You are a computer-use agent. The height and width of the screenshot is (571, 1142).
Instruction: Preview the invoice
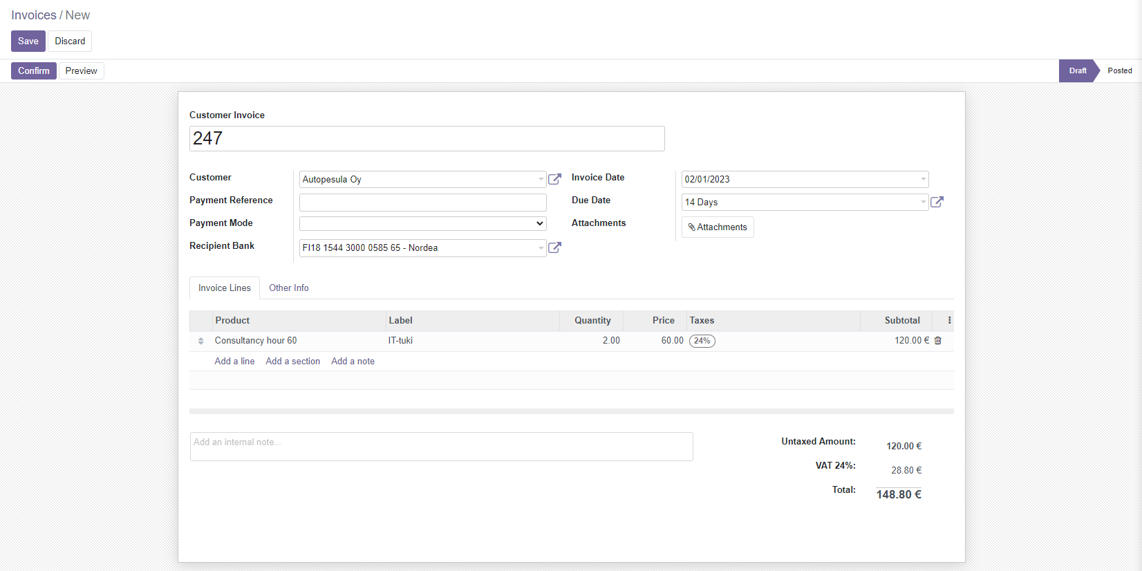point(82,71)
